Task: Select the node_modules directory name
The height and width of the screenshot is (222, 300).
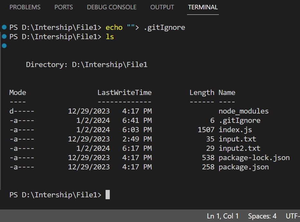Action: [243, 111]
